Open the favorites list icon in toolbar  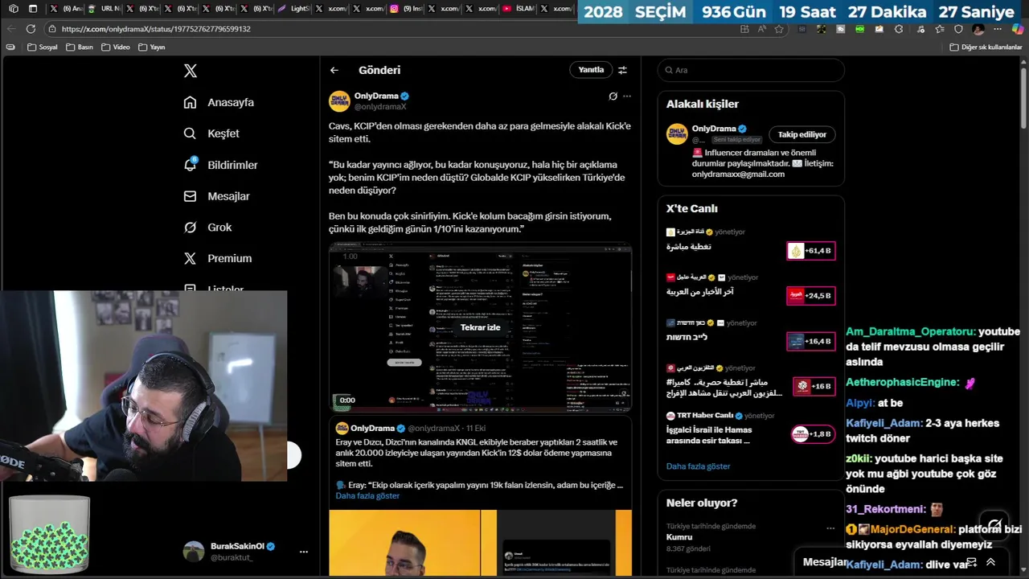coord(939,29)
